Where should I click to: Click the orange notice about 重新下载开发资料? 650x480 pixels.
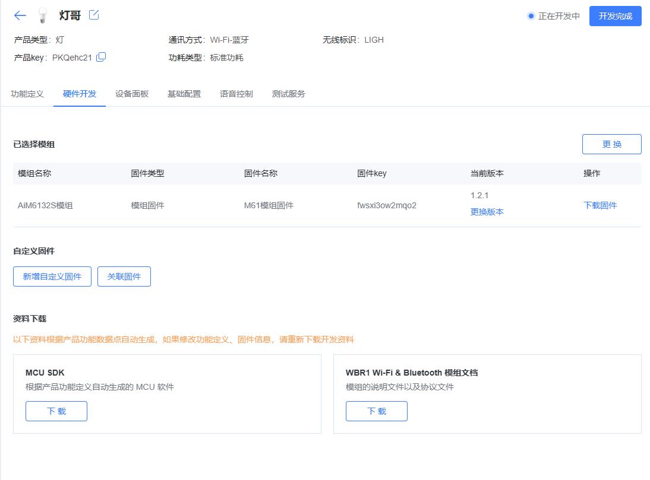tap(184, 340)
